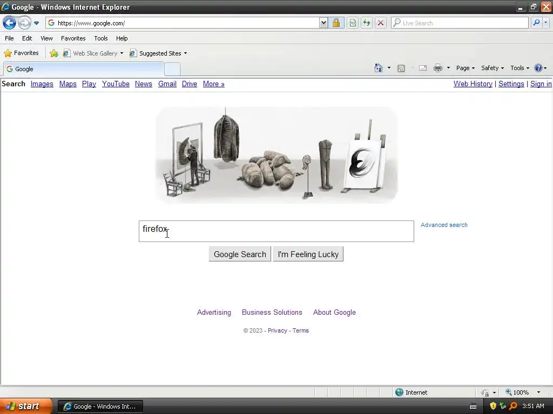Refresh the page with the green arrows icon

[367, 23]
